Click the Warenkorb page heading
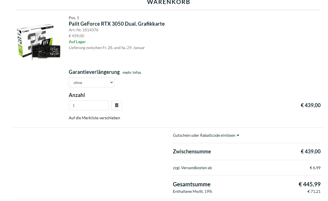 click(x=169, y=2)
